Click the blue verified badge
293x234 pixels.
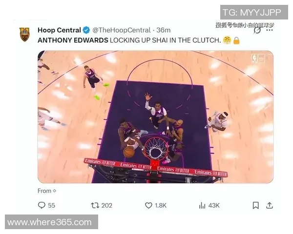click(86, 30)
